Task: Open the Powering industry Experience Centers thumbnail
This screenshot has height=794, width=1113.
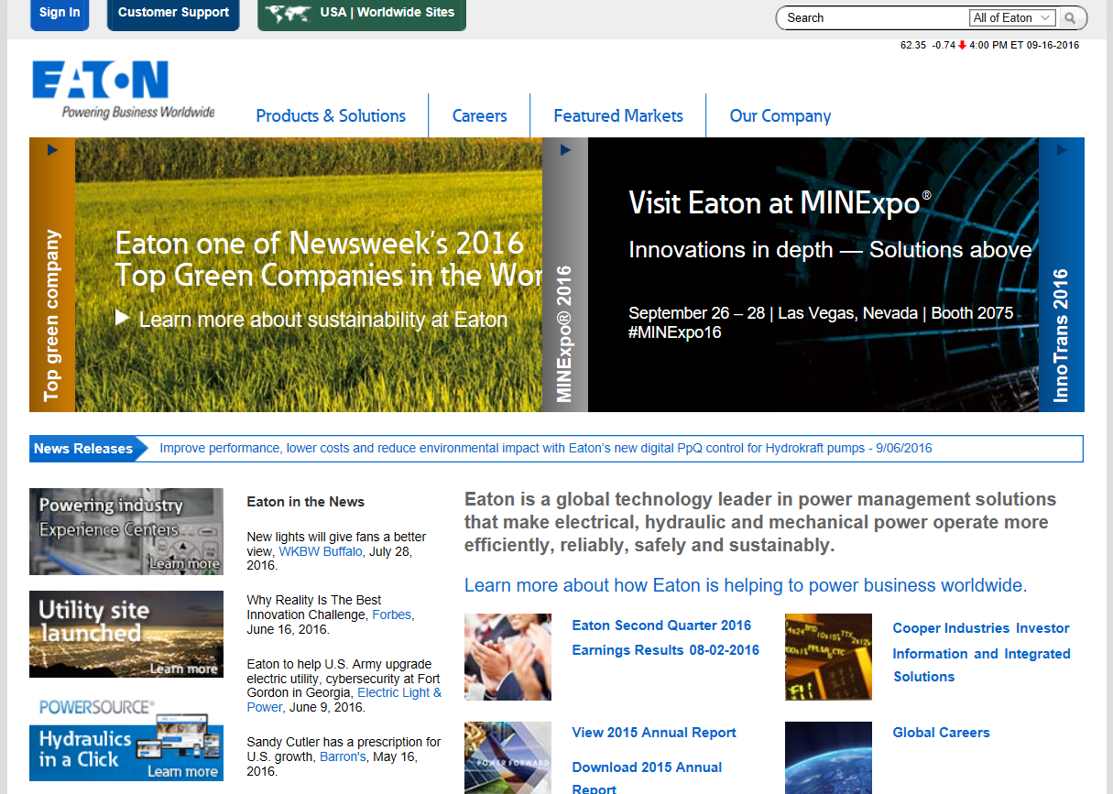Action: pyautogui.click(x=126, y=531)
